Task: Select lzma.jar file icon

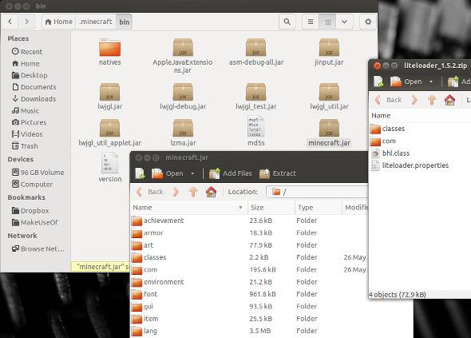Action: click(183, 128)
